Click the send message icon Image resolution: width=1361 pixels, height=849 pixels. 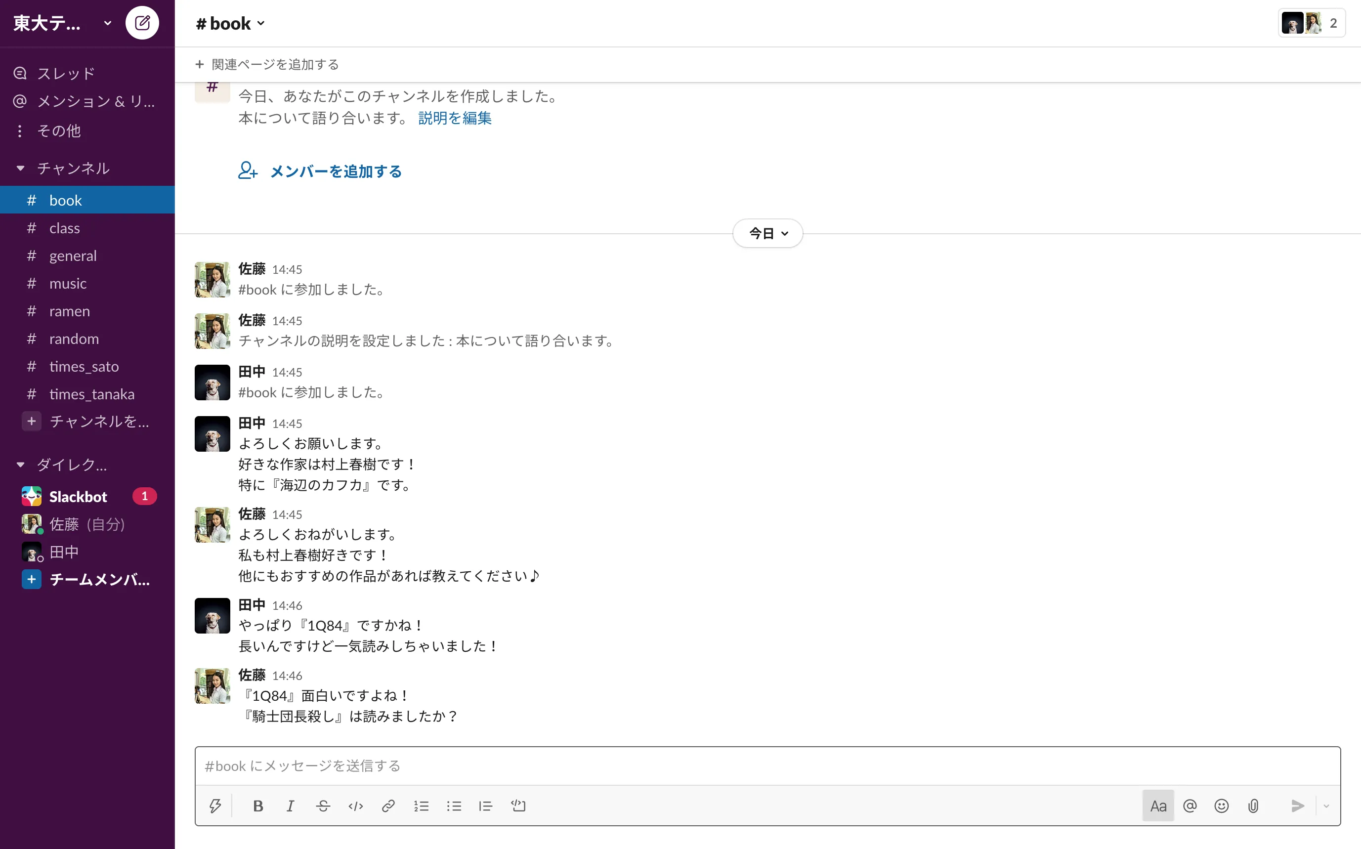coord(1297,806)
